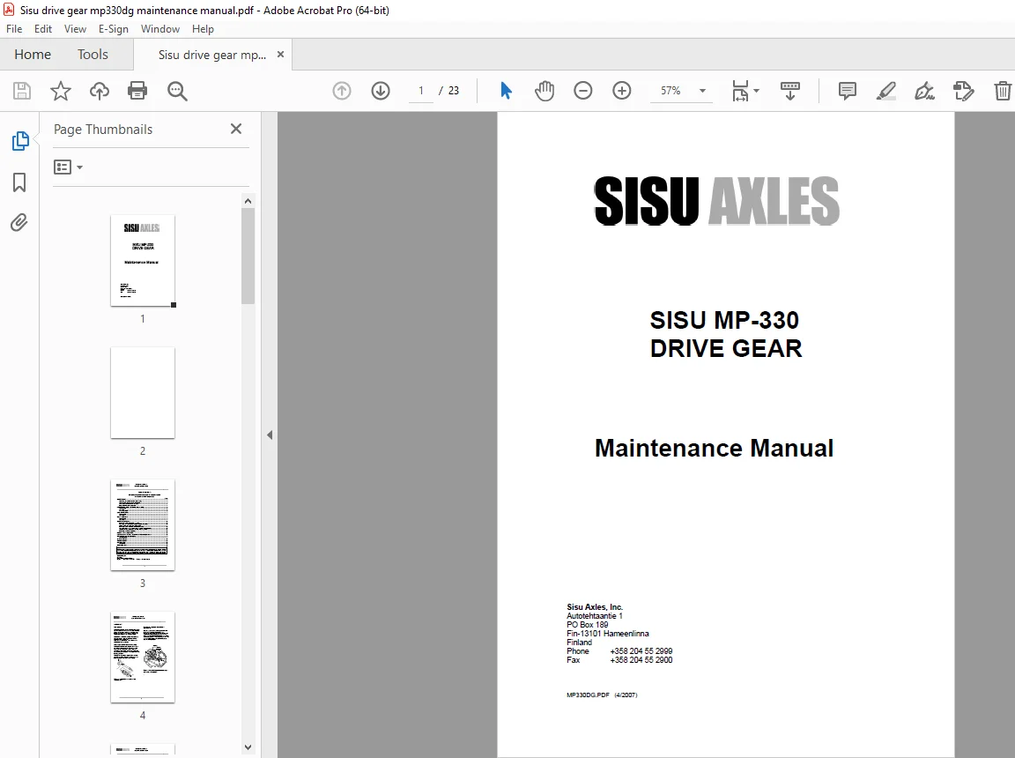Open the Bookmarks panel icon
Image resolution: width=1015 pixels, height=758 pixels.
pyautogui.click(x=19, y=182)
